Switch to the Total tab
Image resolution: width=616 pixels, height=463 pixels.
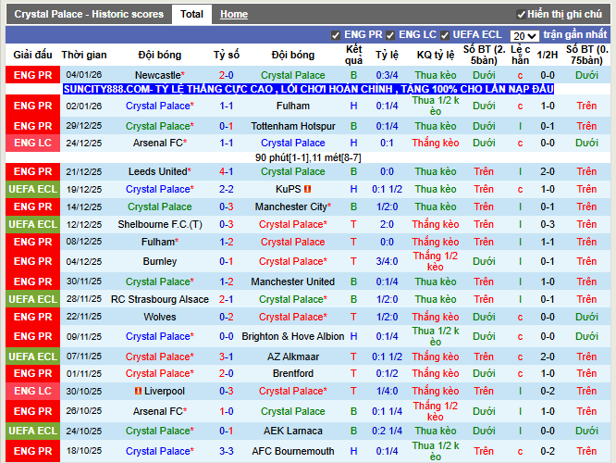[191, 14]
